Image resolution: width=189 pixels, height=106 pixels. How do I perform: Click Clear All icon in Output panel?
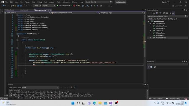[71, 87]
